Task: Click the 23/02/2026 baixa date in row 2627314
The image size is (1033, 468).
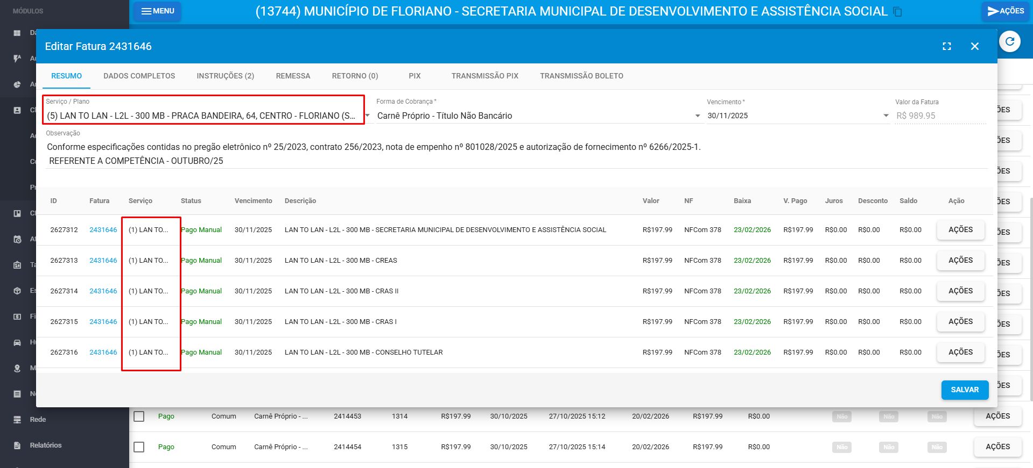Action: 752,291
